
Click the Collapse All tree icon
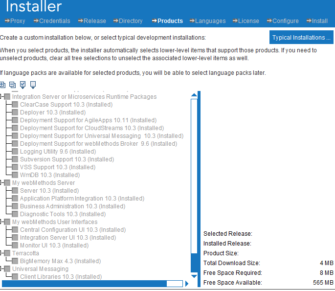[12, 85]
